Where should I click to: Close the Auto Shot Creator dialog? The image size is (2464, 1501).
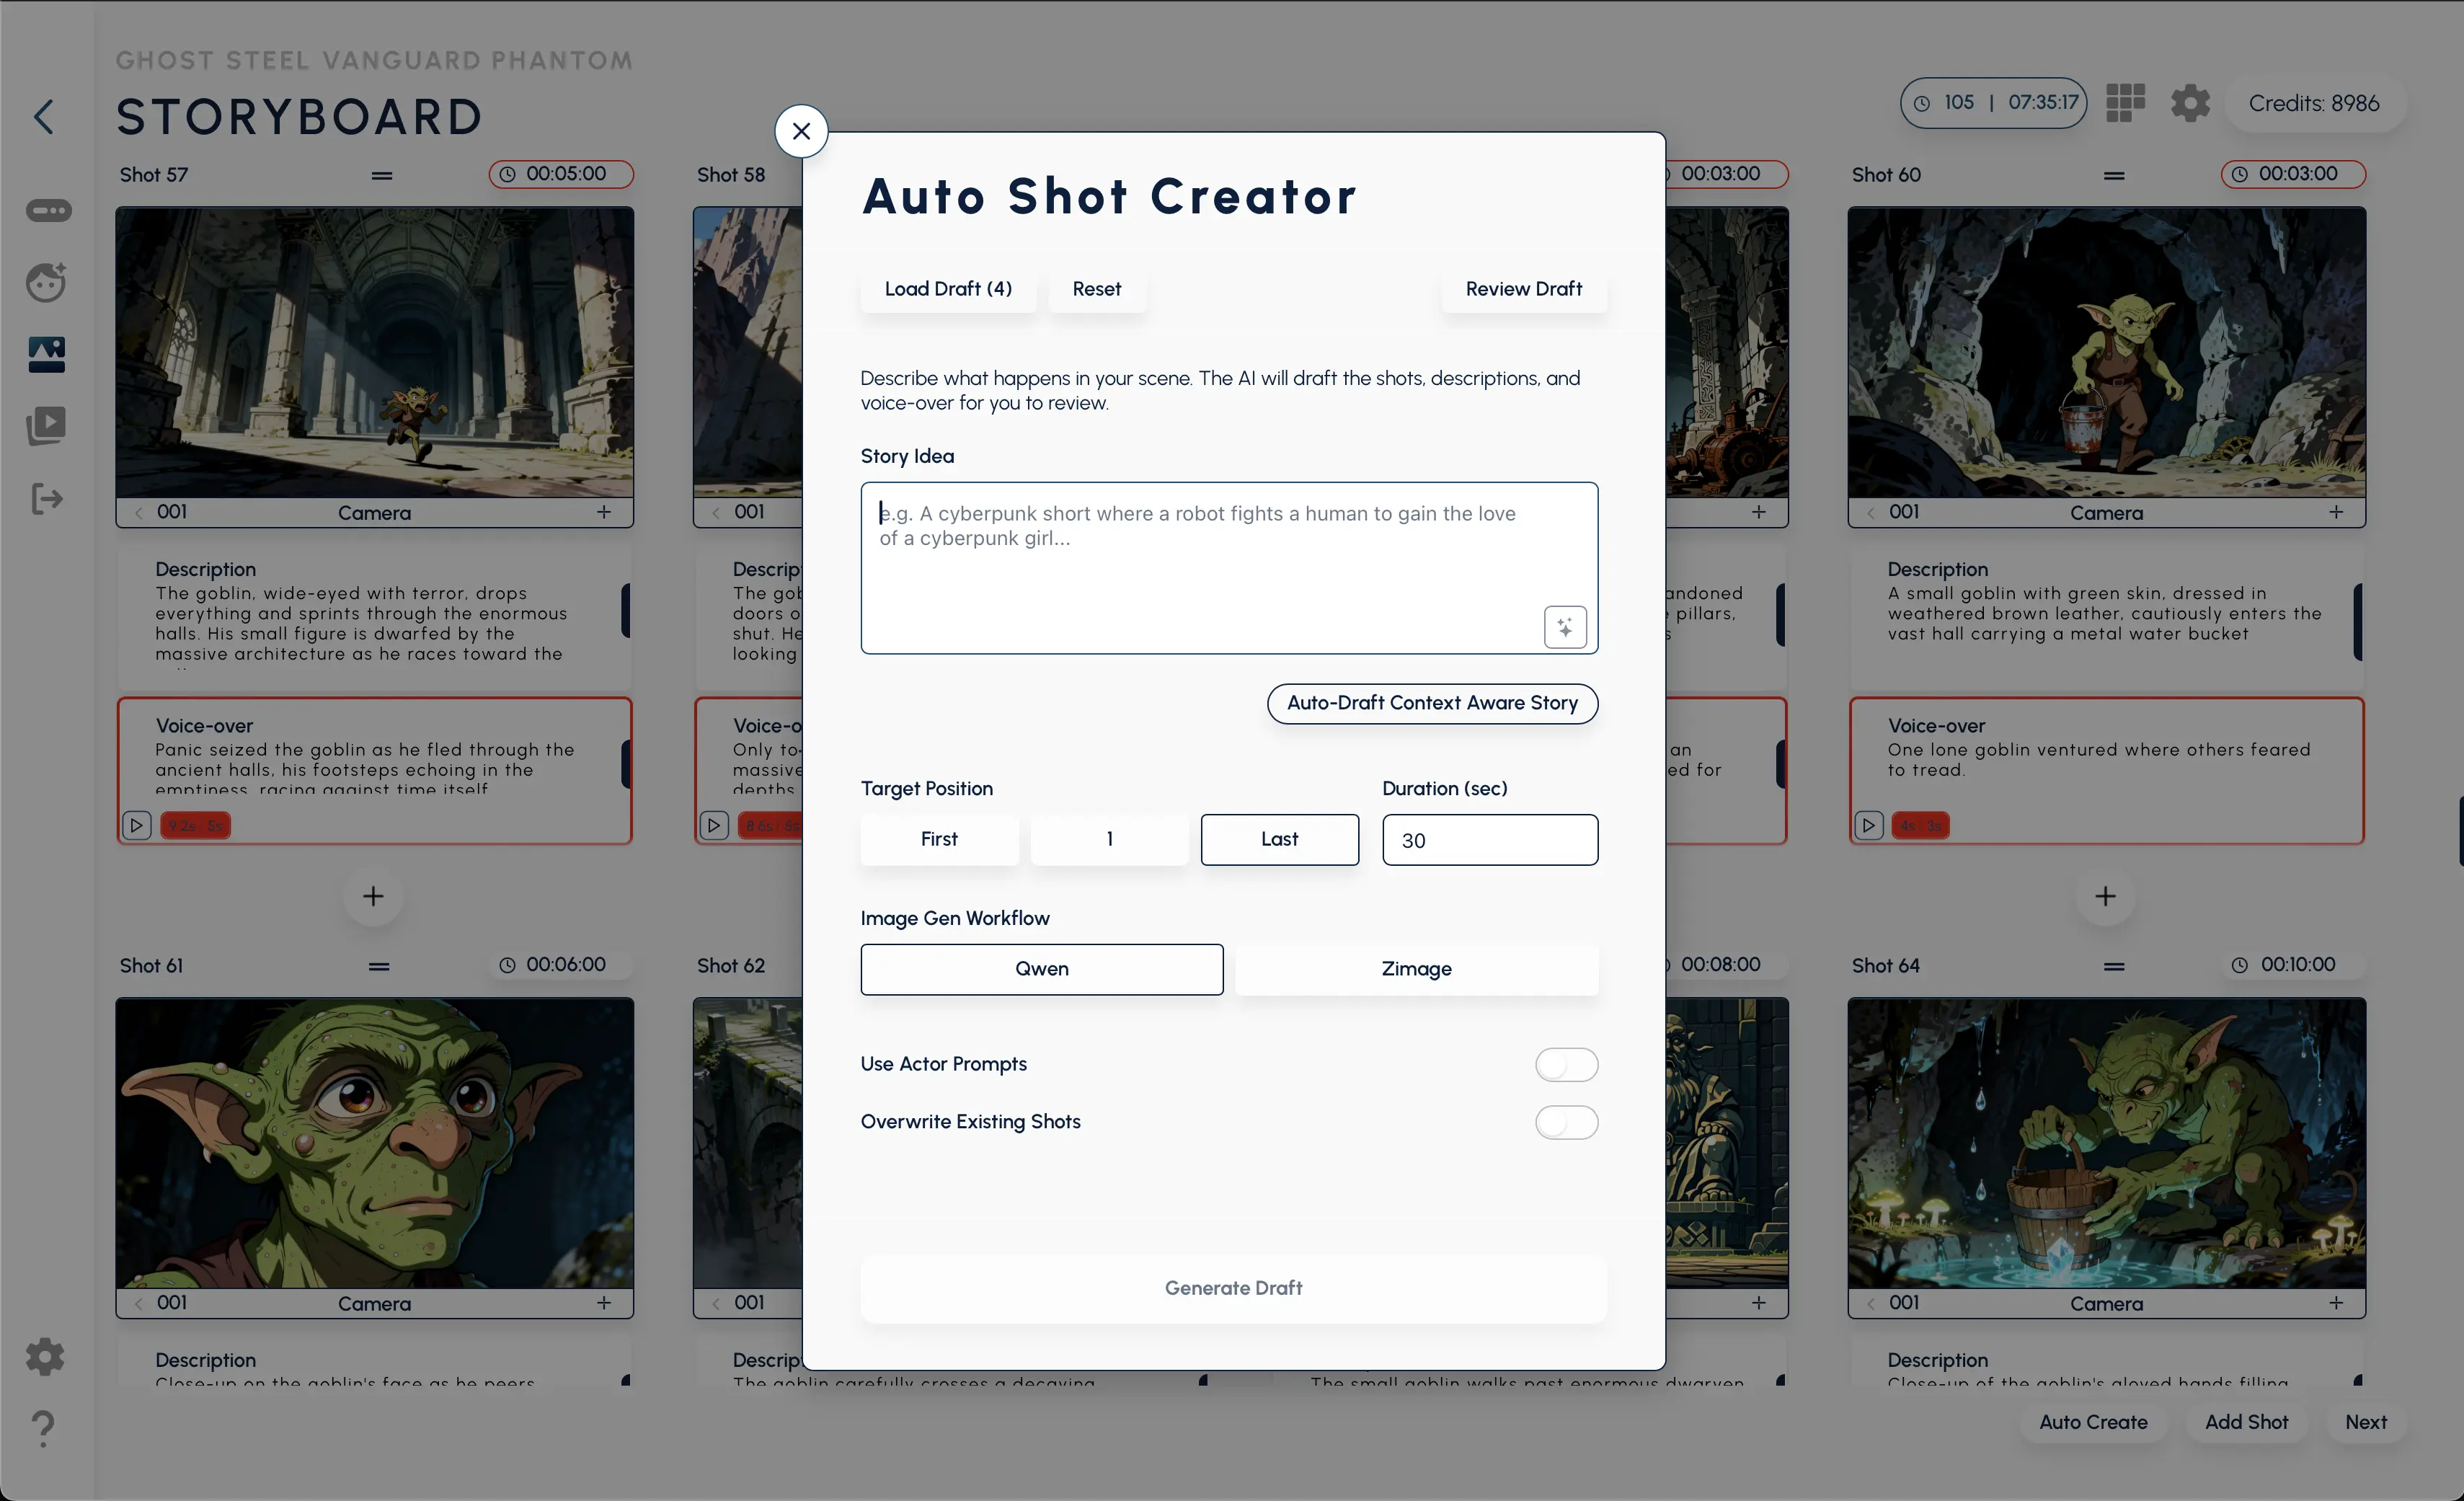click(801, 131)
